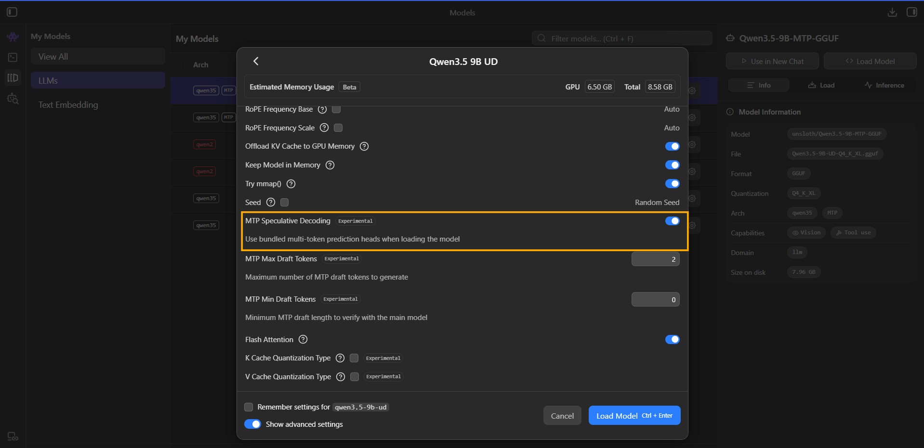Click Load Model button in right panel
Screen dimensions: 924x448
(x=870, y=61)
